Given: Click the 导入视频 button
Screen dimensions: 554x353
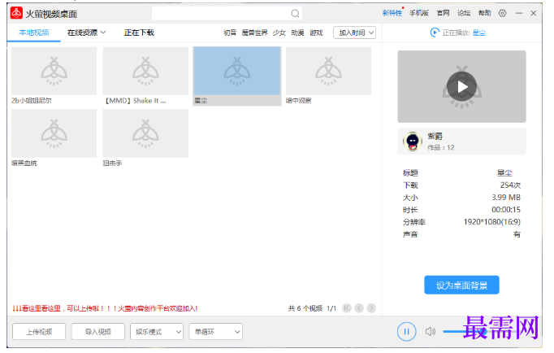Looking at the screenshot, I should [97, 332].
